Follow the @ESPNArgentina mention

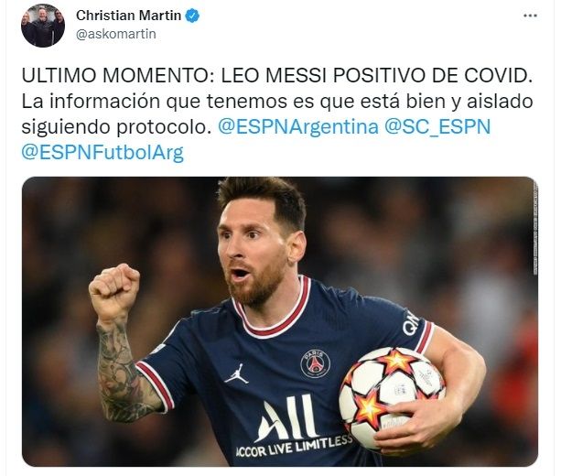(298, 127)
